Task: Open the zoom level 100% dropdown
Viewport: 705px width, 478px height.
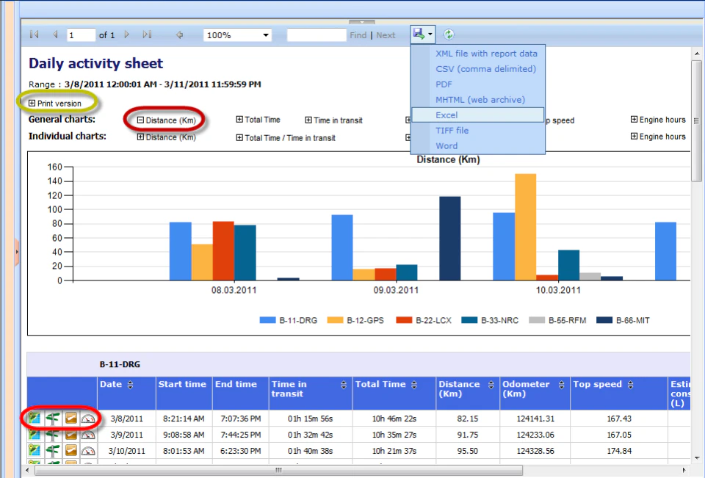Action: (265, 35)
